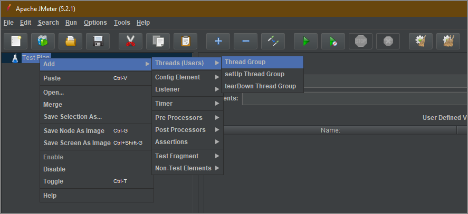This screenshot has width=468, height=214.
Task: Expand the Assertions submenu
Action: pos(187,142)
